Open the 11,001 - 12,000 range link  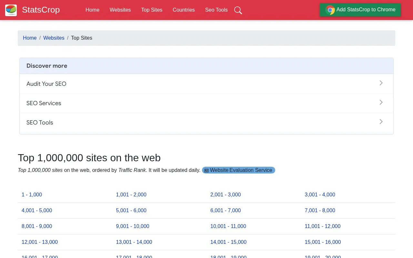coord(323,226)
